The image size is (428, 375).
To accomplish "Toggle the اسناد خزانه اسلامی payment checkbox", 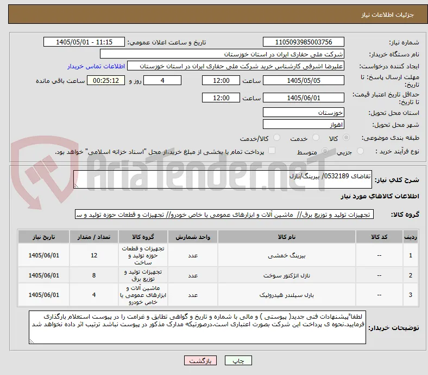I will click(272, 151).
